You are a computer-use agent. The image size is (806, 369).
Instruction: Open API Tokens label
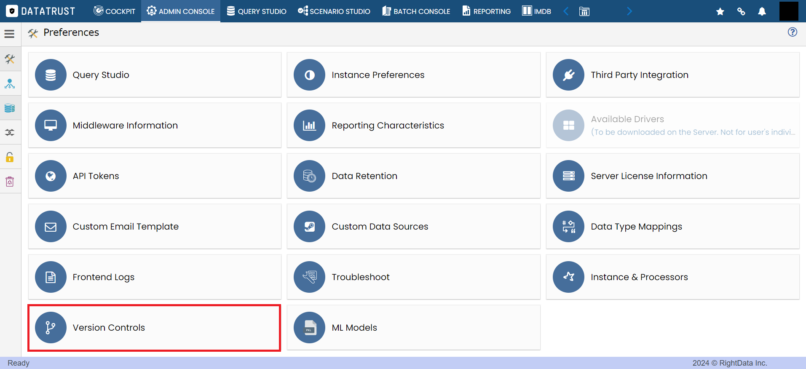click(x=96, y=176)
